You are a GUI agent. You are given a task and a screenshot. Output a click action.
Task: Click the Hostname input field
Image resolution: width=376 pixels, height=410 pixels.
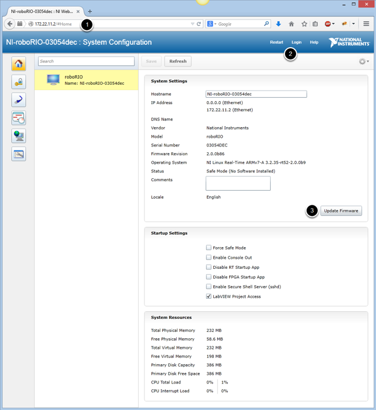click(x=256, y=94)
